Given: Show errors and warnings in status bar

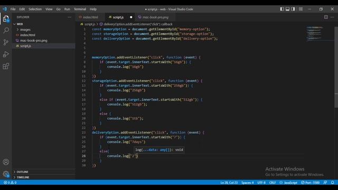Looking at the screenshot, I should click(x=10, y=183).
